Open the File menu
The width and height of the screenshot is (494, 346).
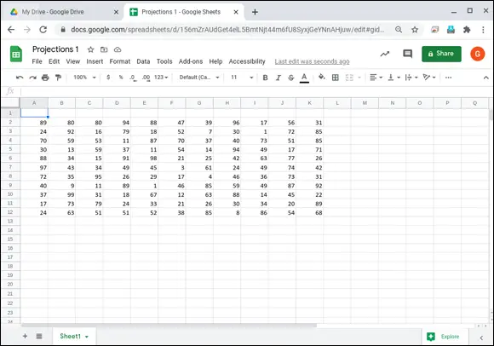coord(37,61)
